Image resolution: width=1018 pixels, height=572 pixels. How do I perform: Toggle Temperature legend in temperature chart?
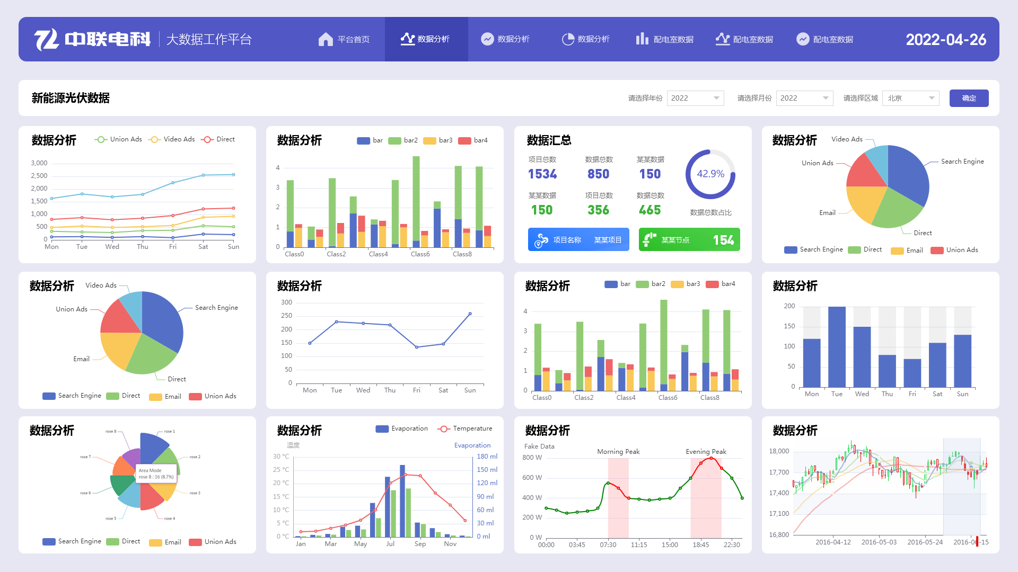[x=464, y=428]
